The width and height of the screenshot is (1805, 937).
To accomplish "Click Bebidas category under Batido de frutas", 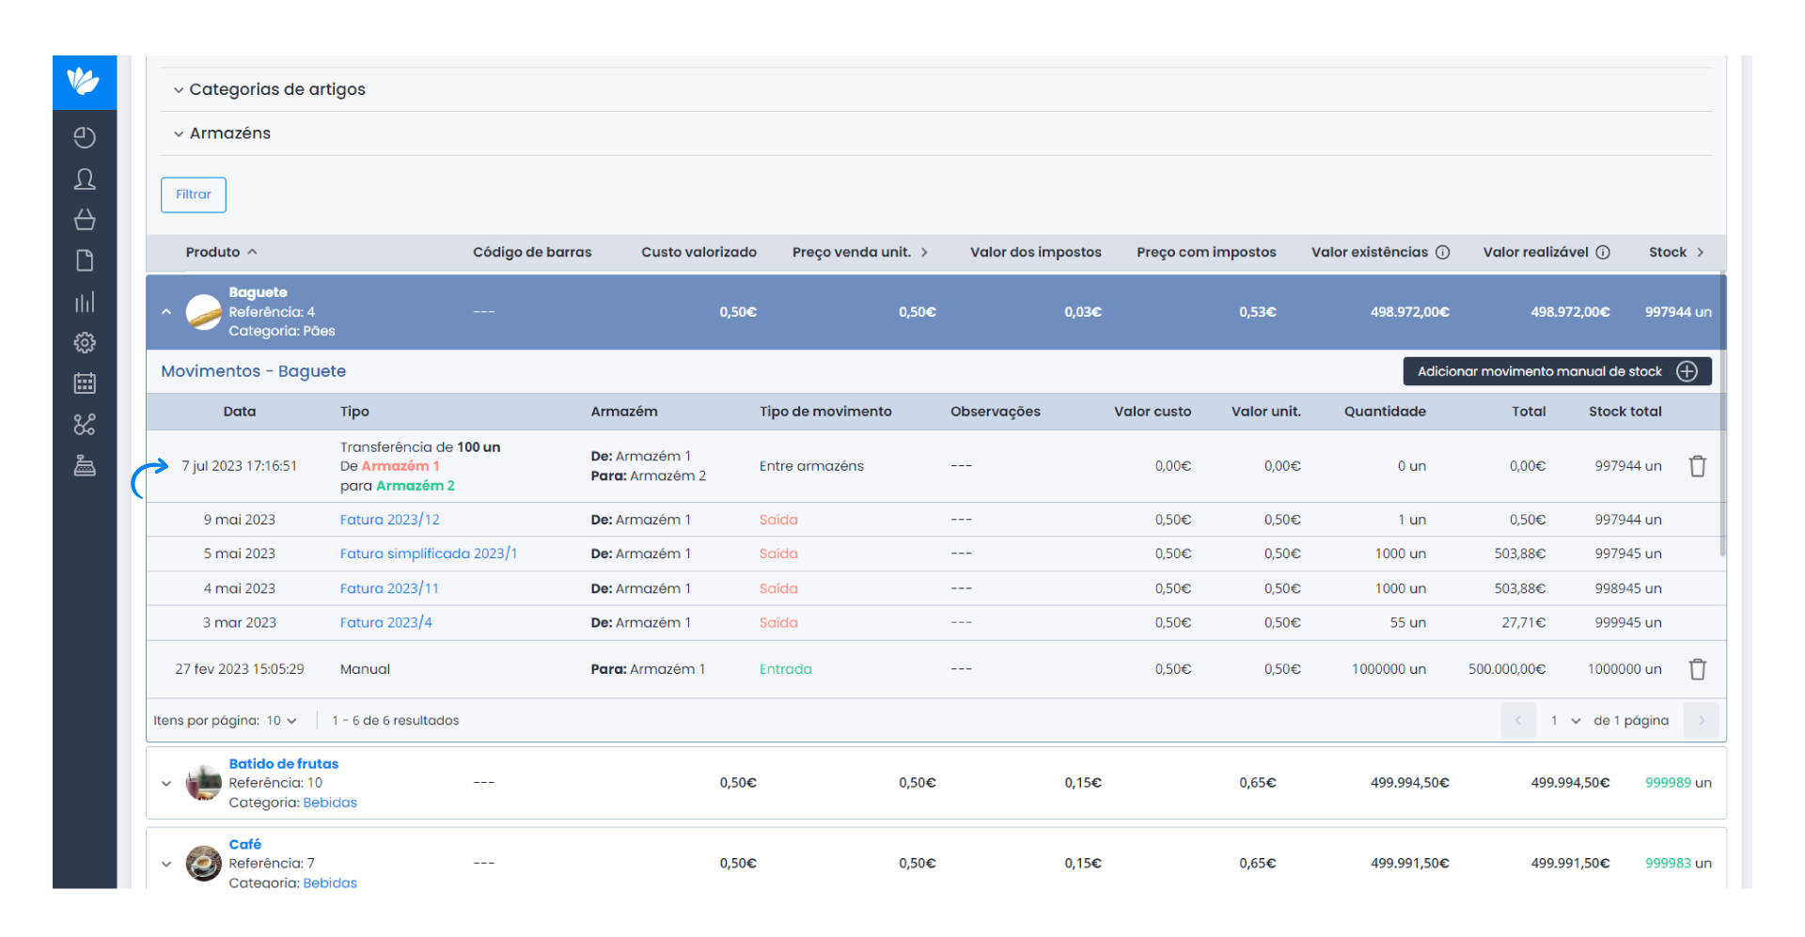I will [330, 803].
